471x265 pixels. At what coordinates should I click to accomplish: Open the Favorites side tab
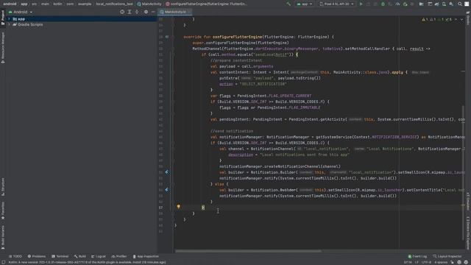point(3,211)
